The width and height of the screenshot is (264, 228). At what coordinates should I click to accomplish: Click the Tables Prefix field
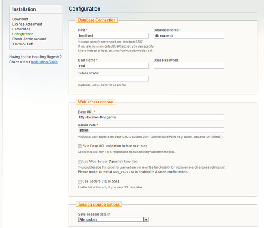113,79
